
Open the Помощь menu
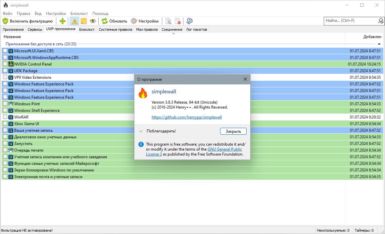tap(100, 14)
